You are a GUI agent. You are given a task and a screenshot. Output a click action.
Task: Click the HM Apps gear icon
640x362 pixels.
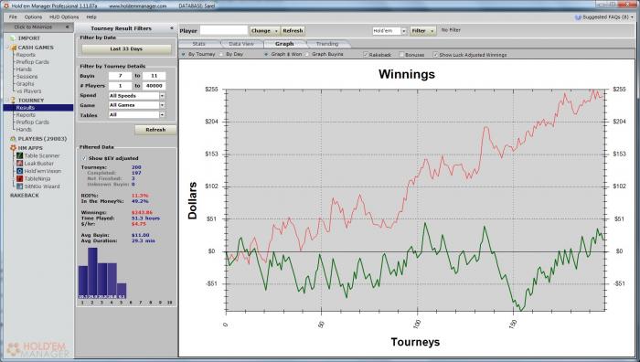13,148
